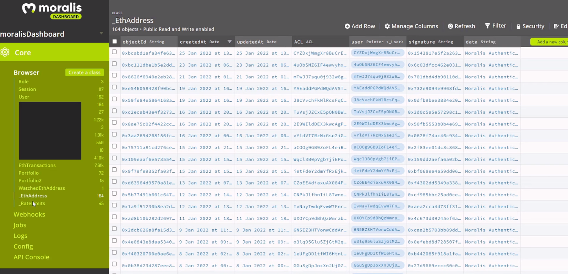
Task: Select ACL cell o3lq95GluSZjGtM2q
Action: pos(321,242)
